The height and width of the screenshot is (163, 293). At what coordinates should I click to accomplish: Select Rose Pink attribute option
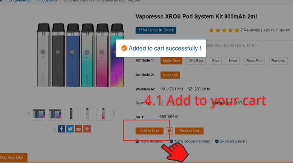(x=254, y=61)
